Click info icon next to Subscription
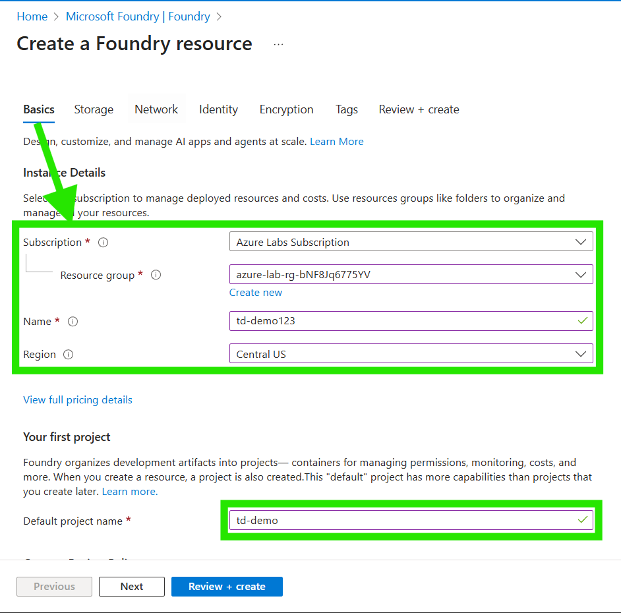621x613 pixels. click(x=103, y=243)
